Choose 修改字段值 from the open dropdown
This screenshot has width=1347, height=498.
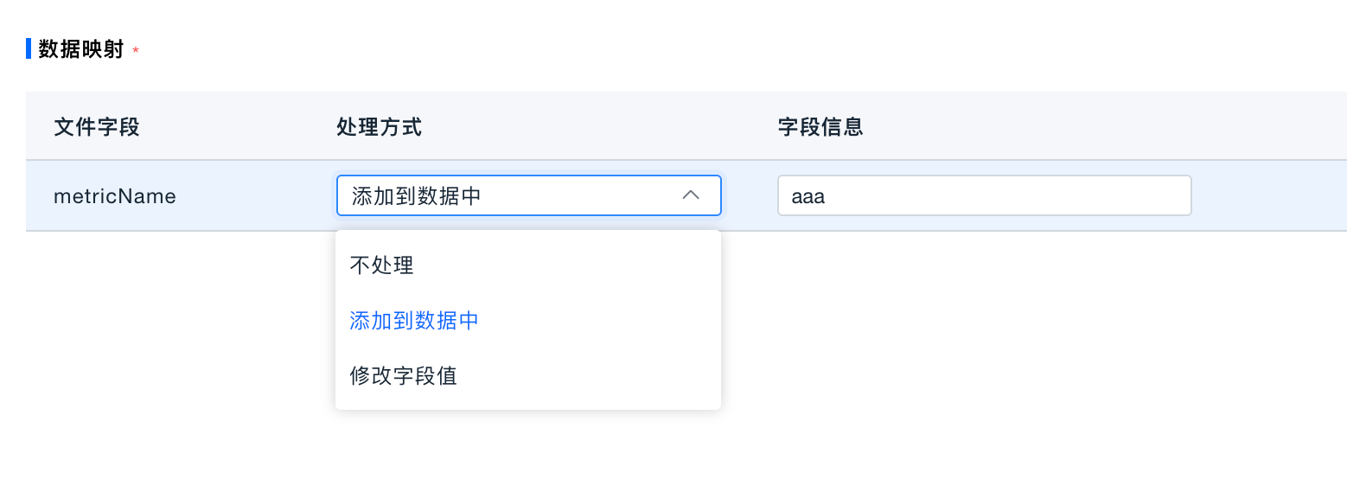[403, 375]
